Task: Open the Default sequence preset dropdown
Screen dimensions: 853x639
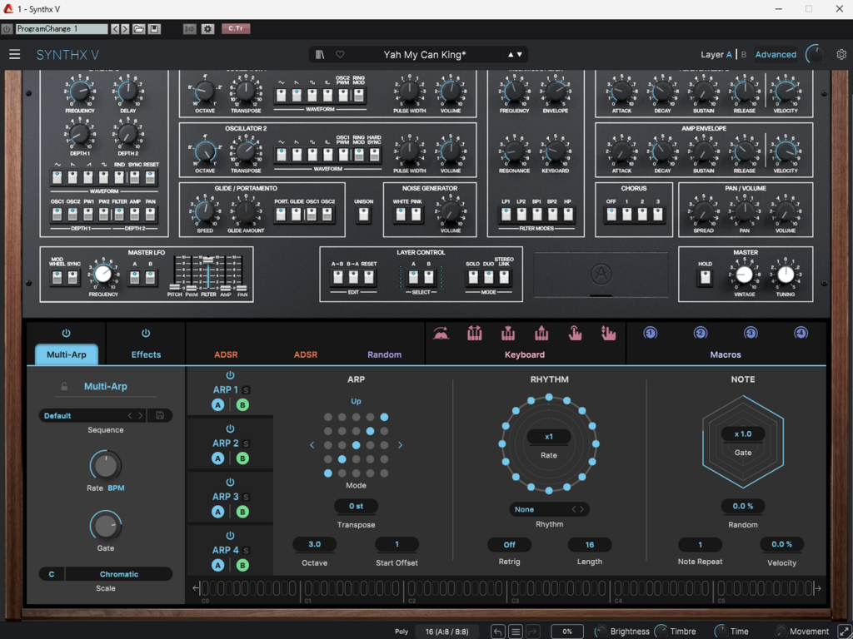Action: 82,416
